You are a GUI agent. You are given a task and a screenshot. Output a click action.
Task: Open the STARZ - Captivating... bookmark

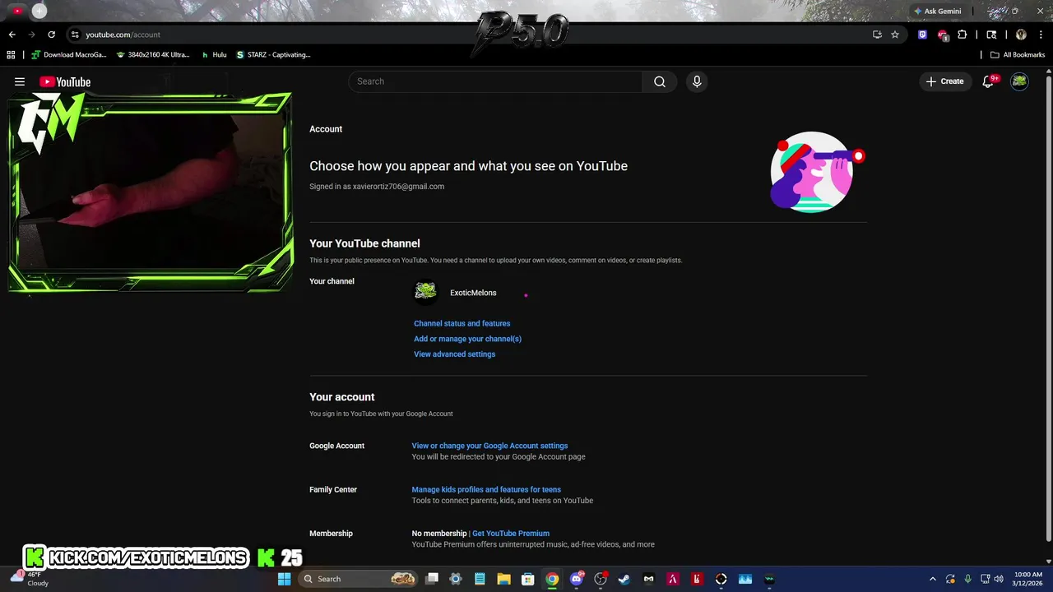(274, 55)
